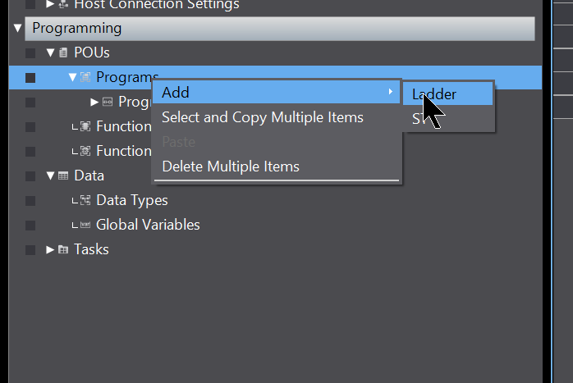This screenshot has height=383, width=573.
Task: Toggle the square marker beside POUs
Action: point(30,53)
